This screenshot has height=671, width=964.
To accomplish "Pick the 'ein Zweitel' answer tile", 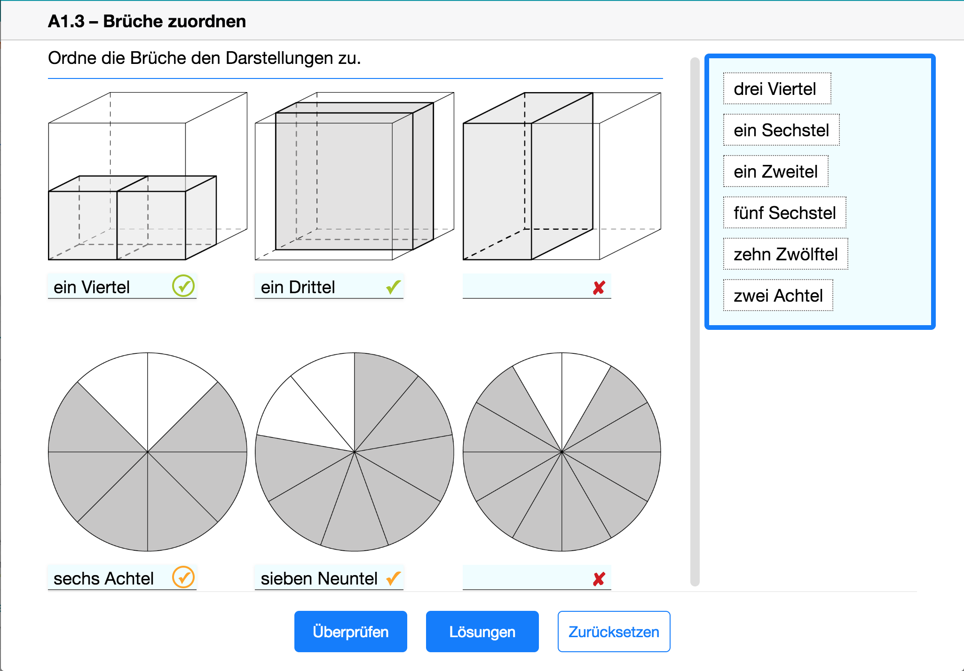I will (775, 172).
